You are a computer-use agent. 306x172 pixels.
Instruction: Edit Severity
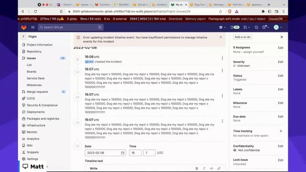point(281,62)
